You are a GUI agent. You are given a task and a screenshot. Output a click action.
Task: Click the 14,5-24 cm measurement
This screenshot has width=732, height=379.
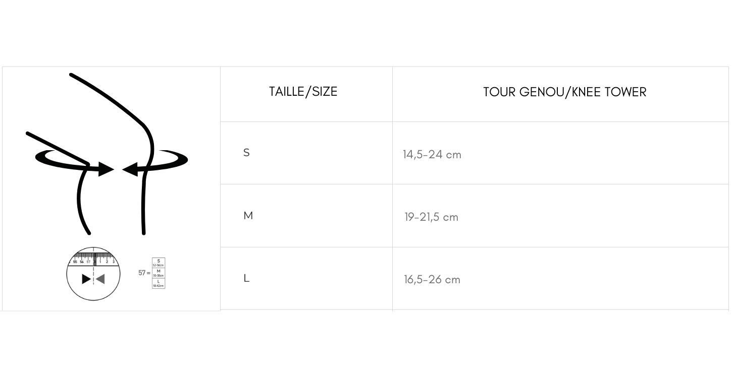(x=432, y=155)
